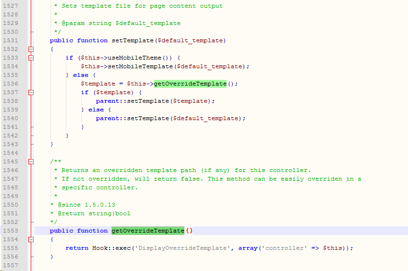The height and width of the screenshot is (271, 408).
Task: Click $template variable assignment on line 1536
Action: [98, 84]
